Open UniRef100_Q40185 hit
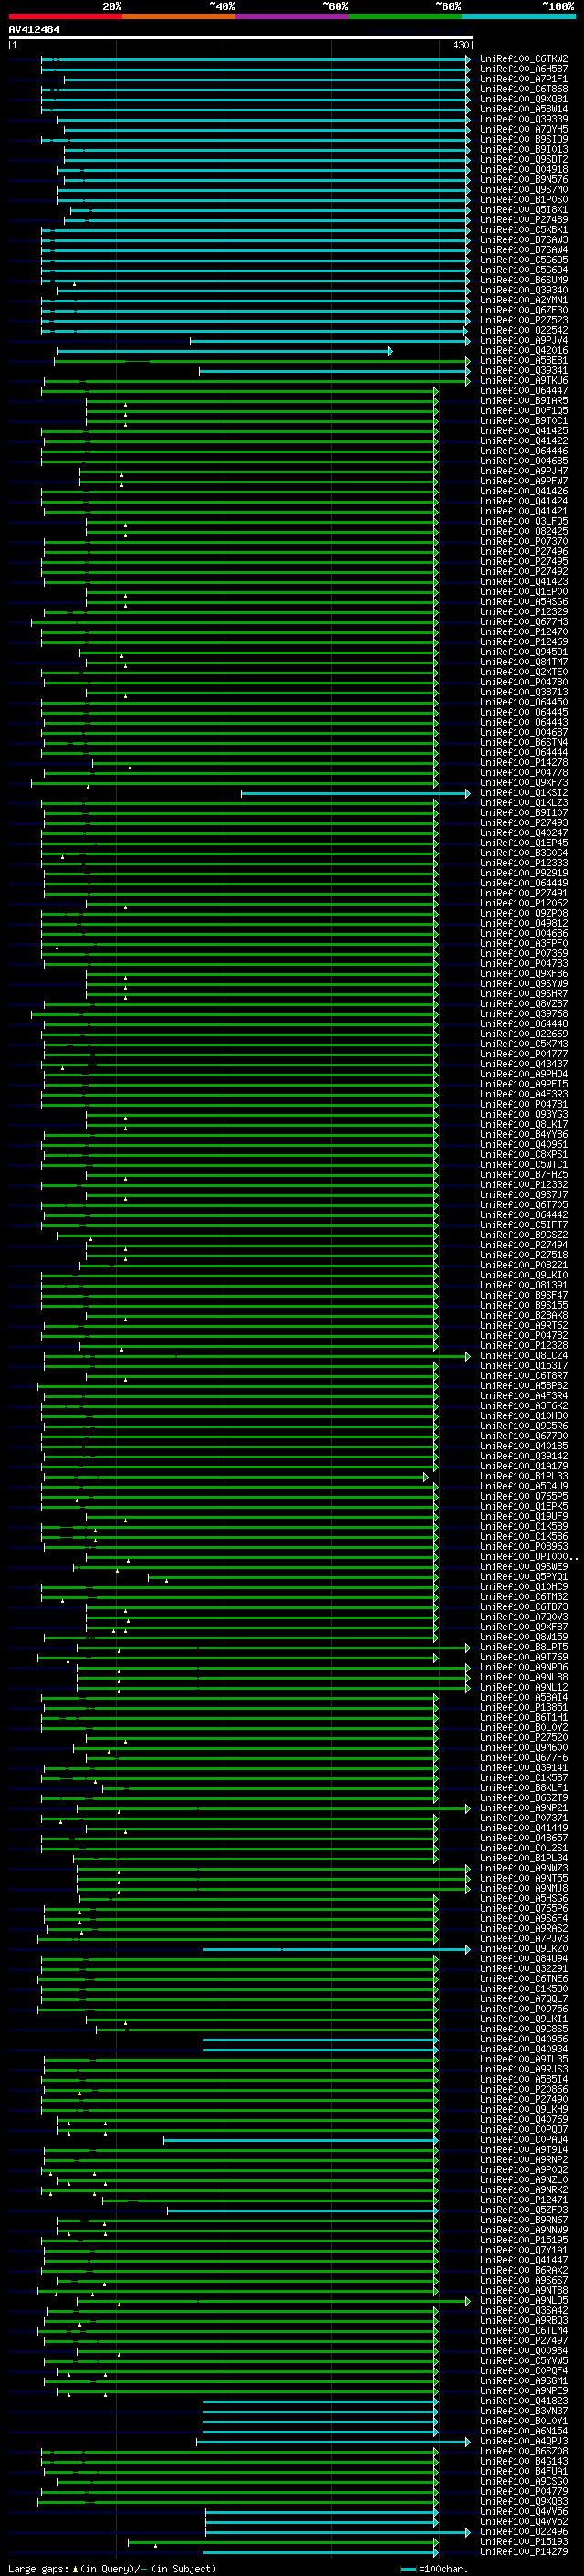 coord(524,1446)
